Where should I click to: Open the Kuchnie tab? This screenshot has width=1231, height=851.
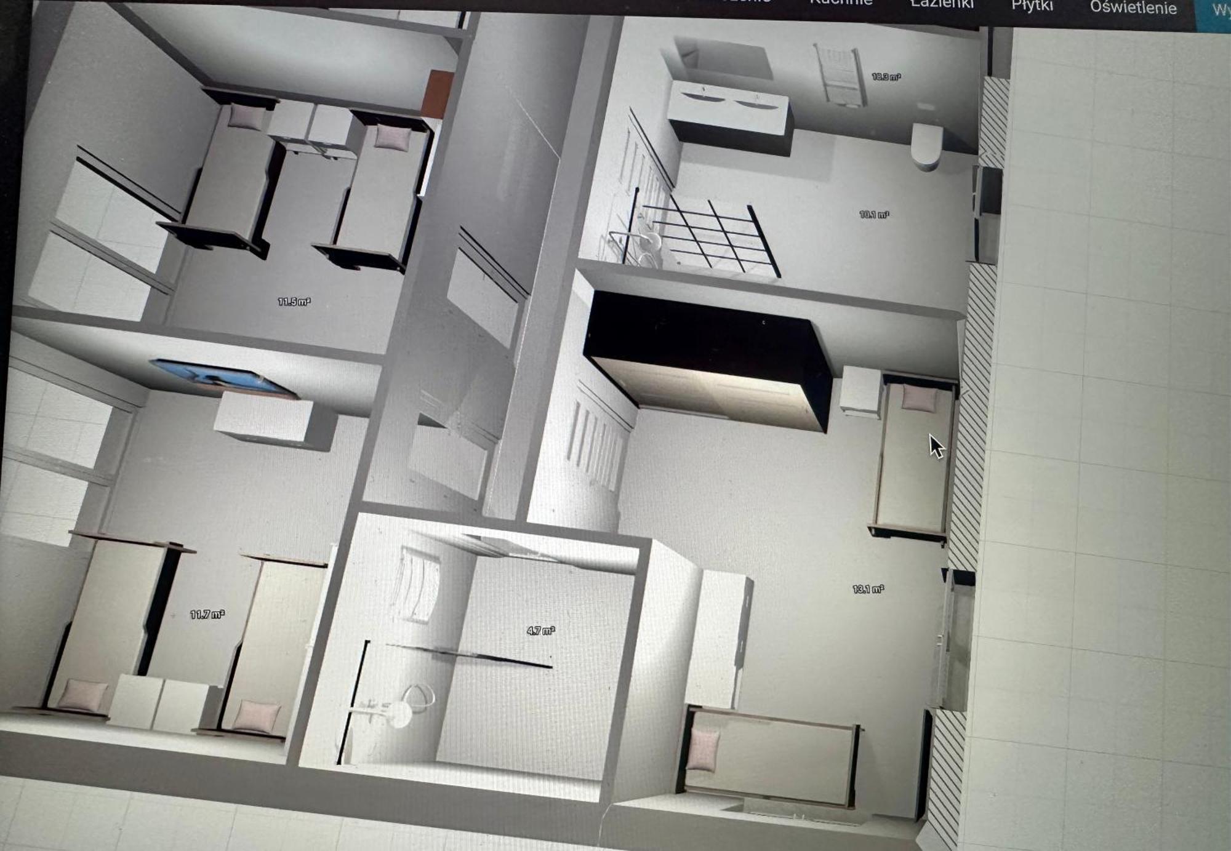tap(841, 2)
